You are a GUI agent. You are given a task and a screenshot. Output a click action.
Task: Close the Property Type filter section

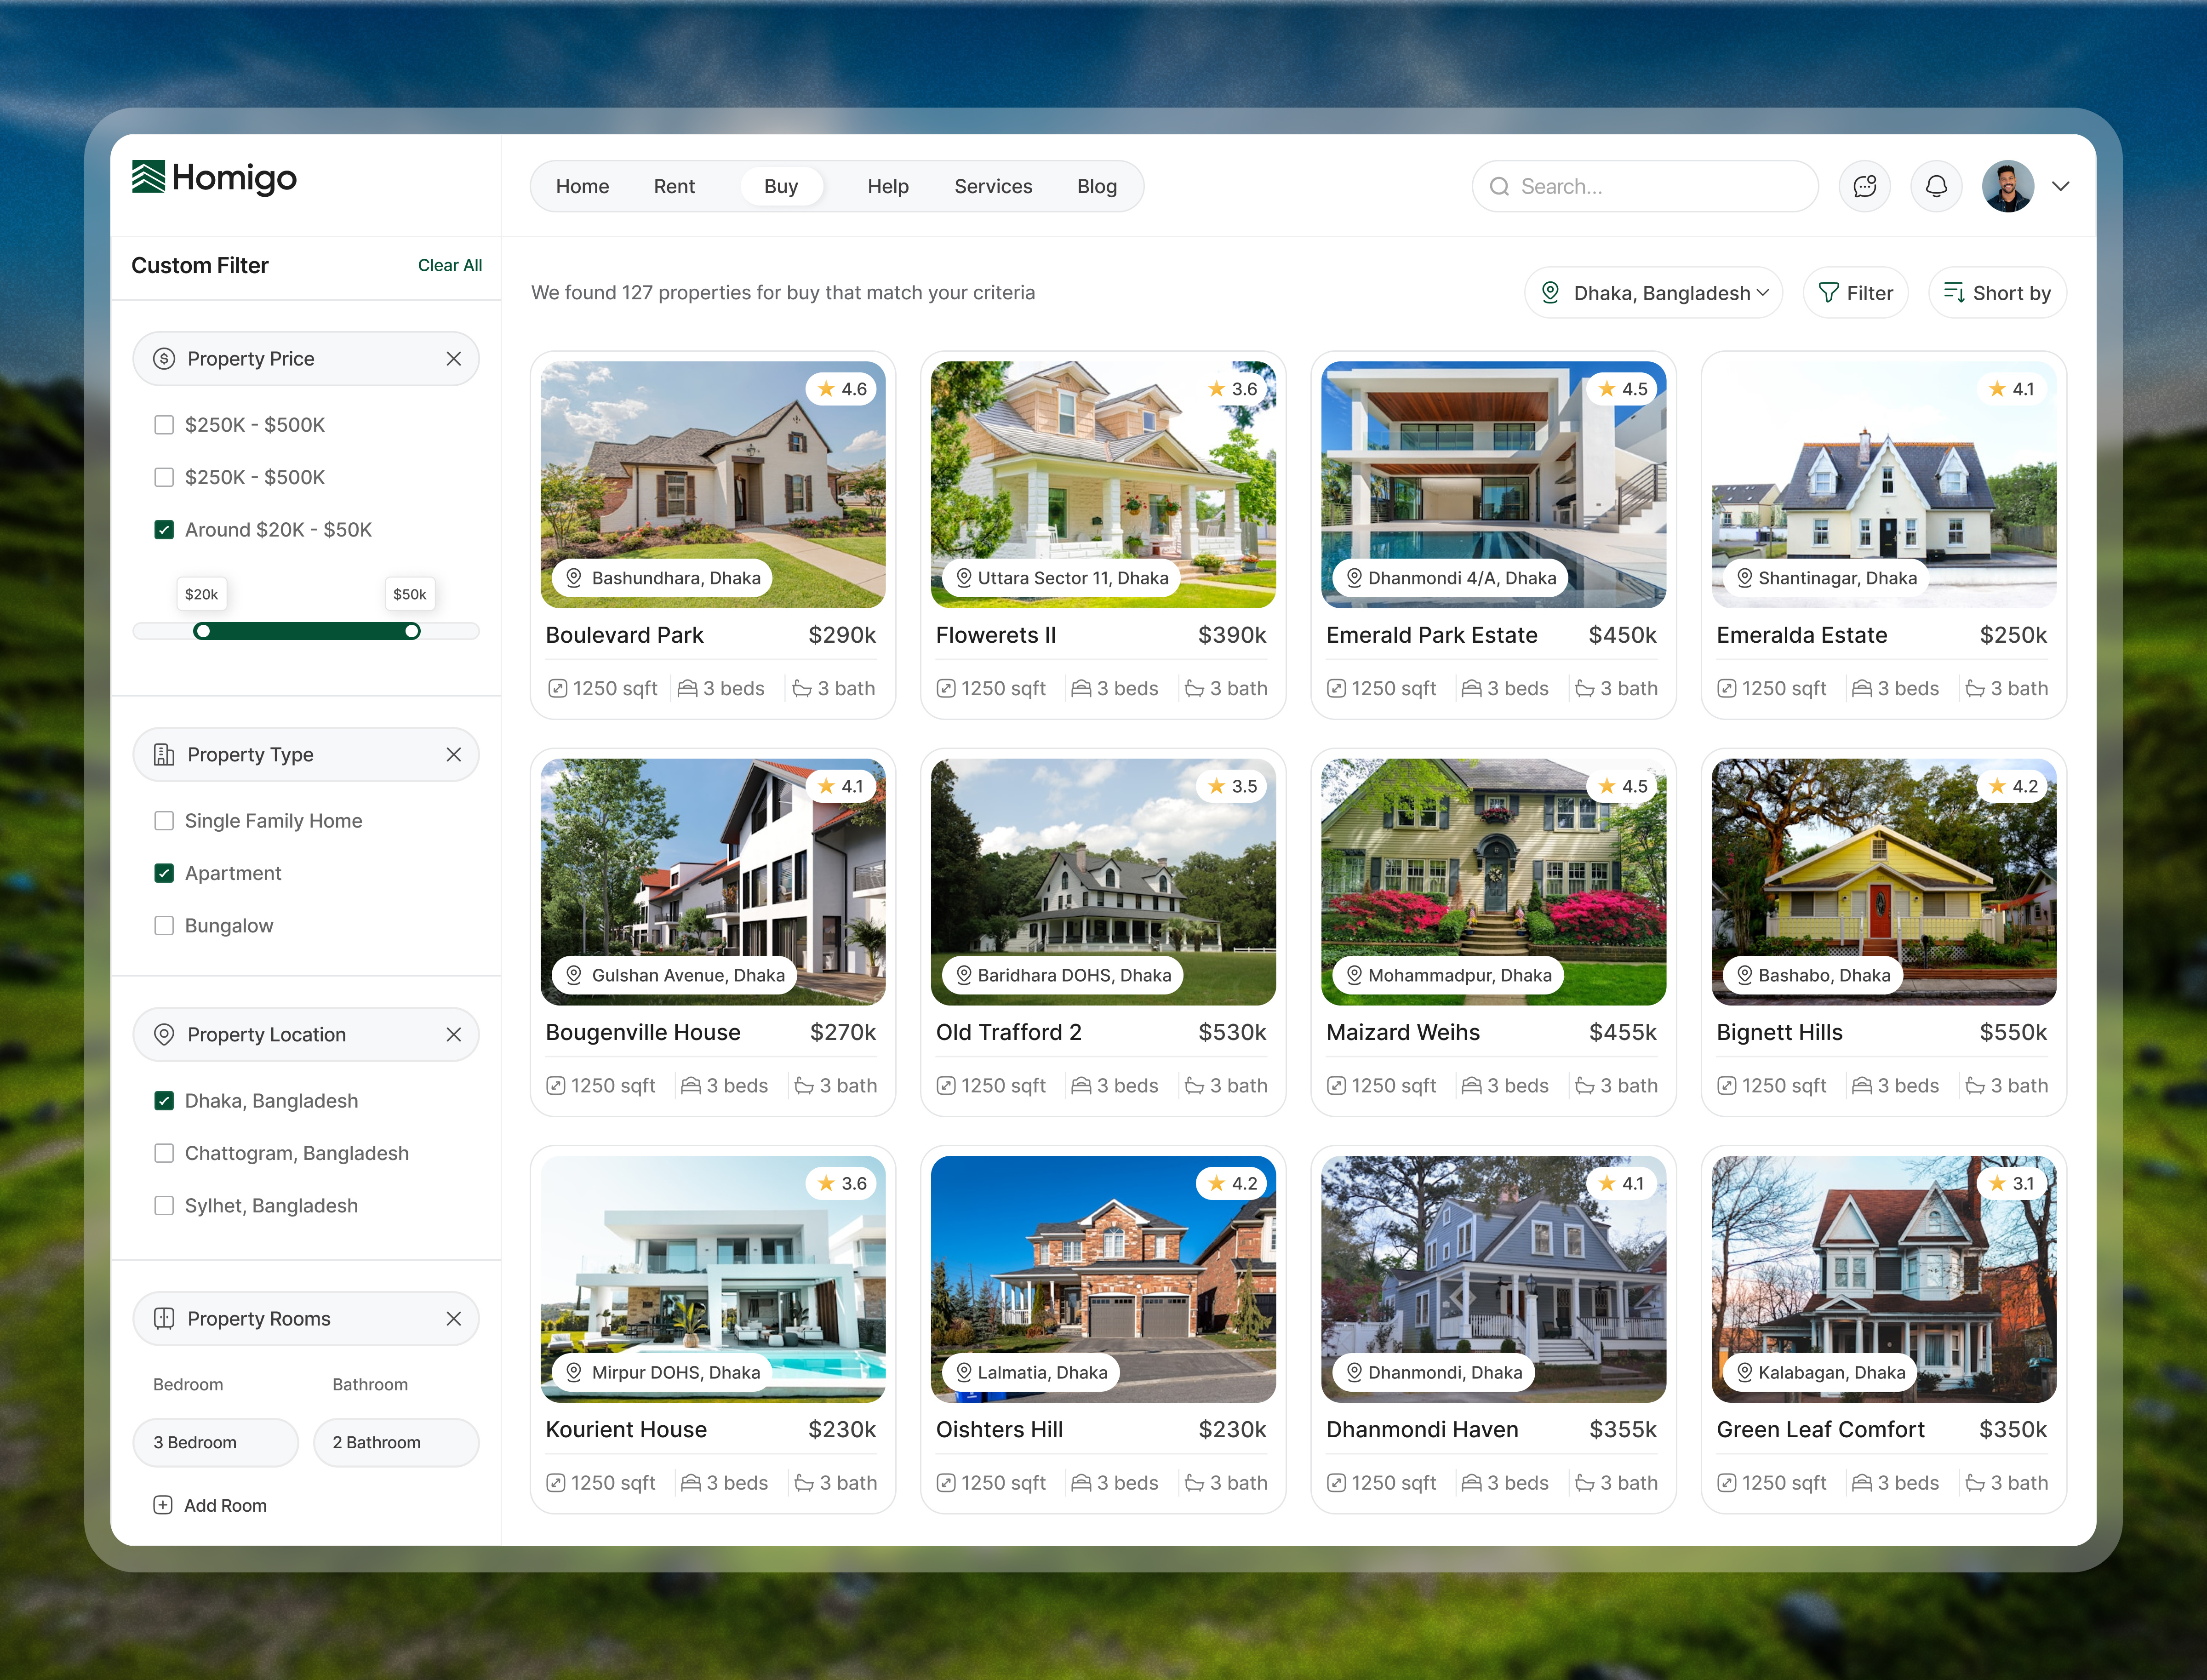(454, 755)
